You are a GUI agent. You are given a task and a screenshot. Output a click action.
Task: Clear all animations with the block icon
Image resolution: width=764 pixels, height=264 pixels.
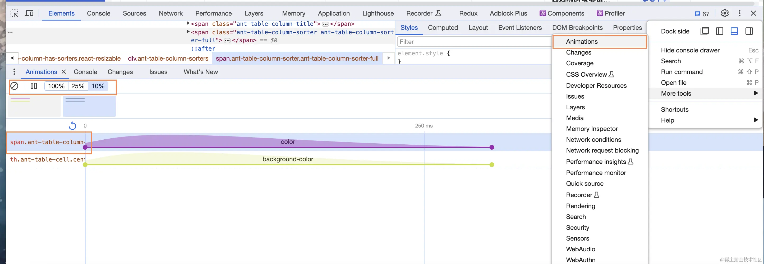(x=14, y=86)
